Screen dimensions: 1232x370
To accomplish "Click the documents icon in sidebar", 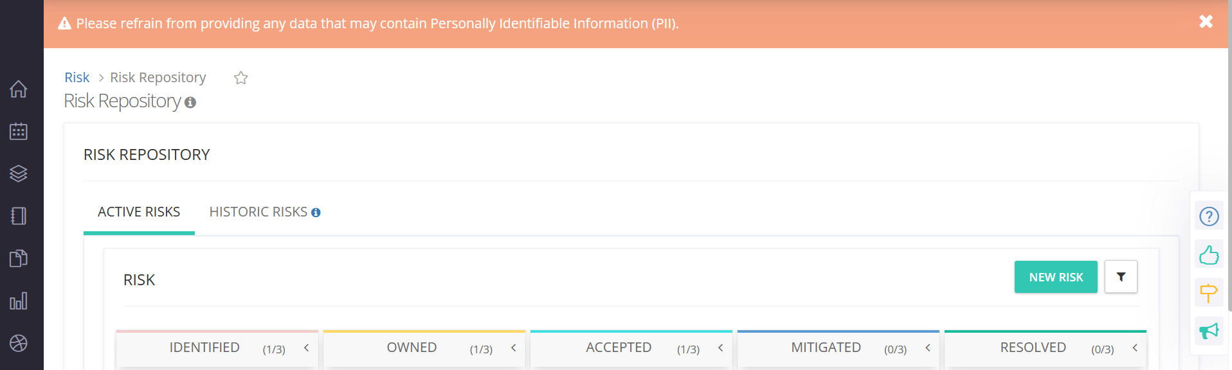I will 19,258.
